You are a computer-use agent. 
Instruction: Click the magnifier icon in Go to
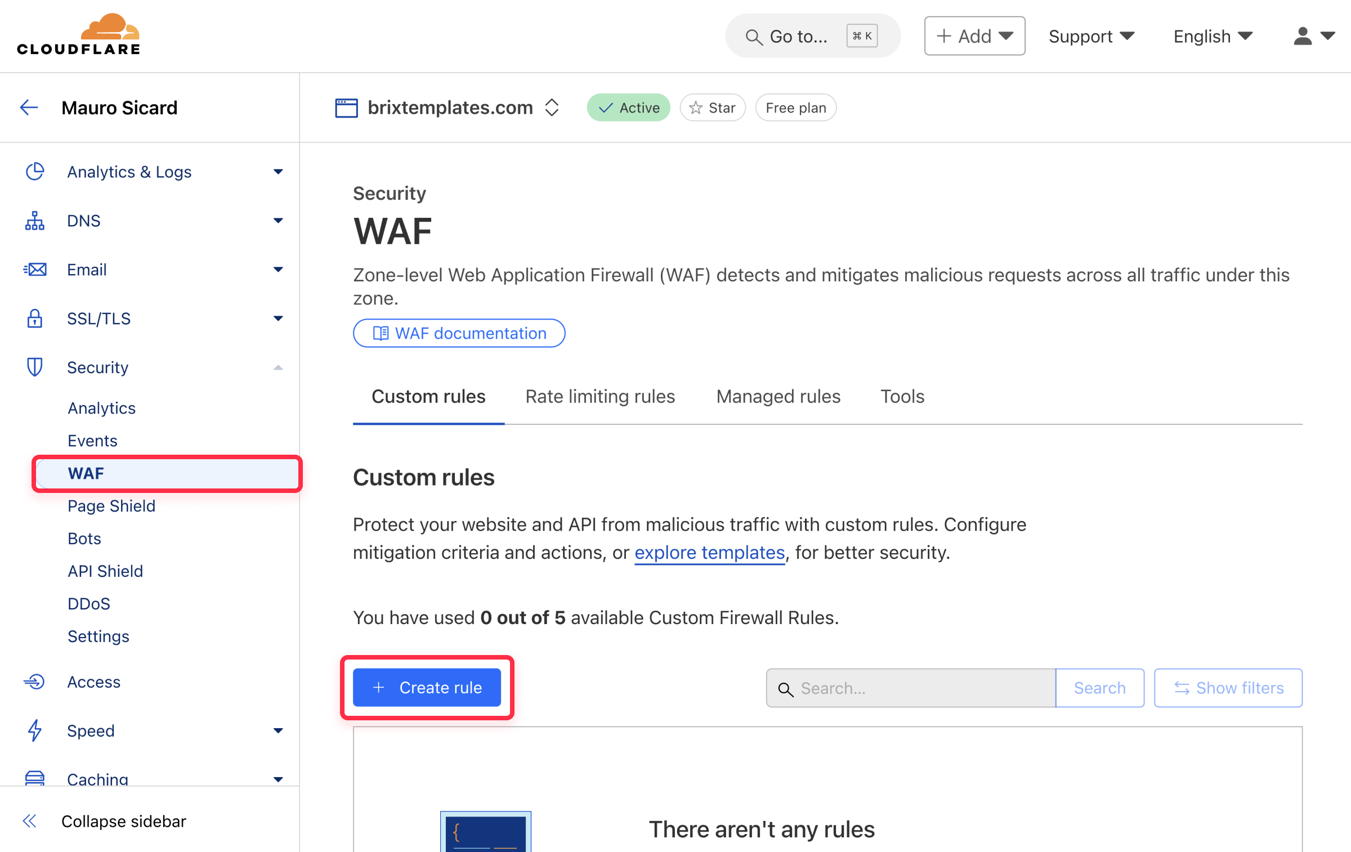pyautogui.click(x=754, y=37)
